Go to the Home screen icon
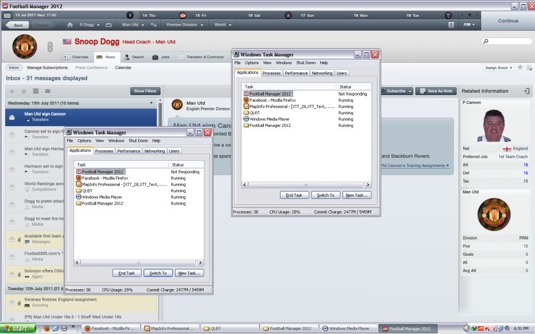 coord(70,25)
